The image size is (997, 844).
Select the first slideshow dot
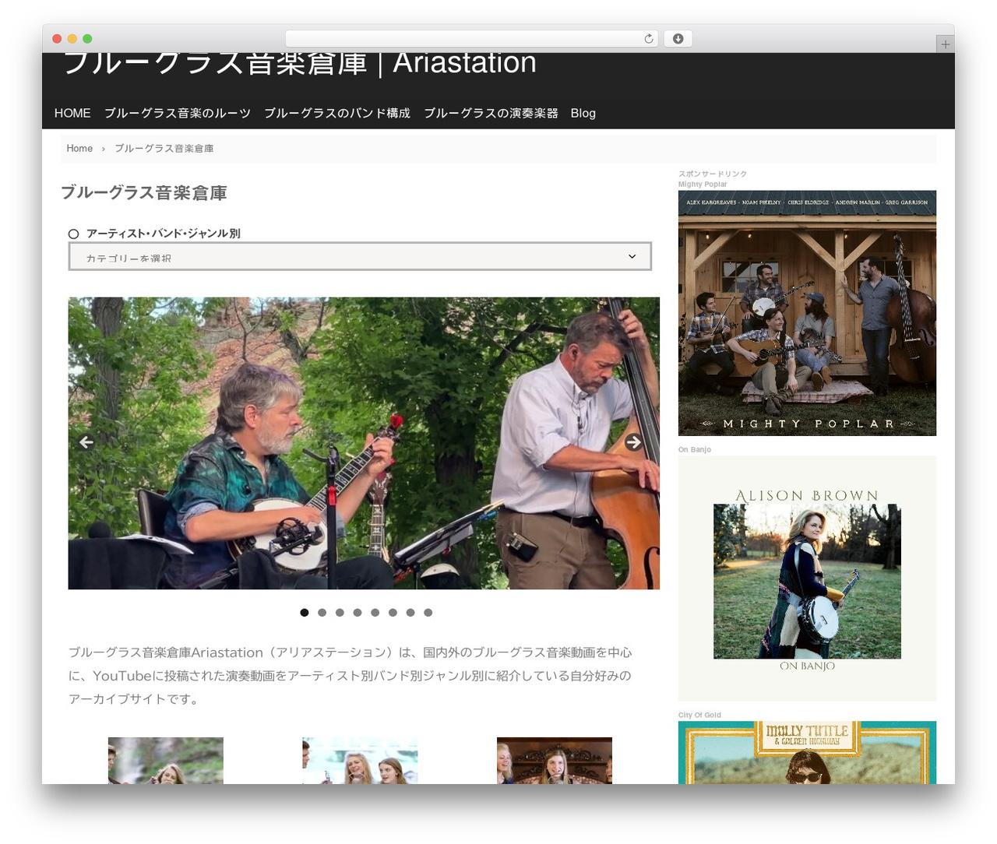click(x=305, y=613)
